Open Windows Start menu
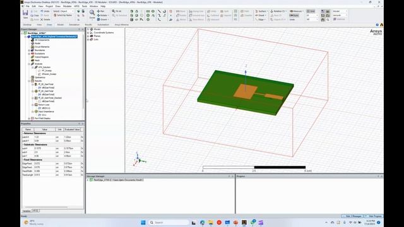404x227 pixels. [x=143, y=223]
